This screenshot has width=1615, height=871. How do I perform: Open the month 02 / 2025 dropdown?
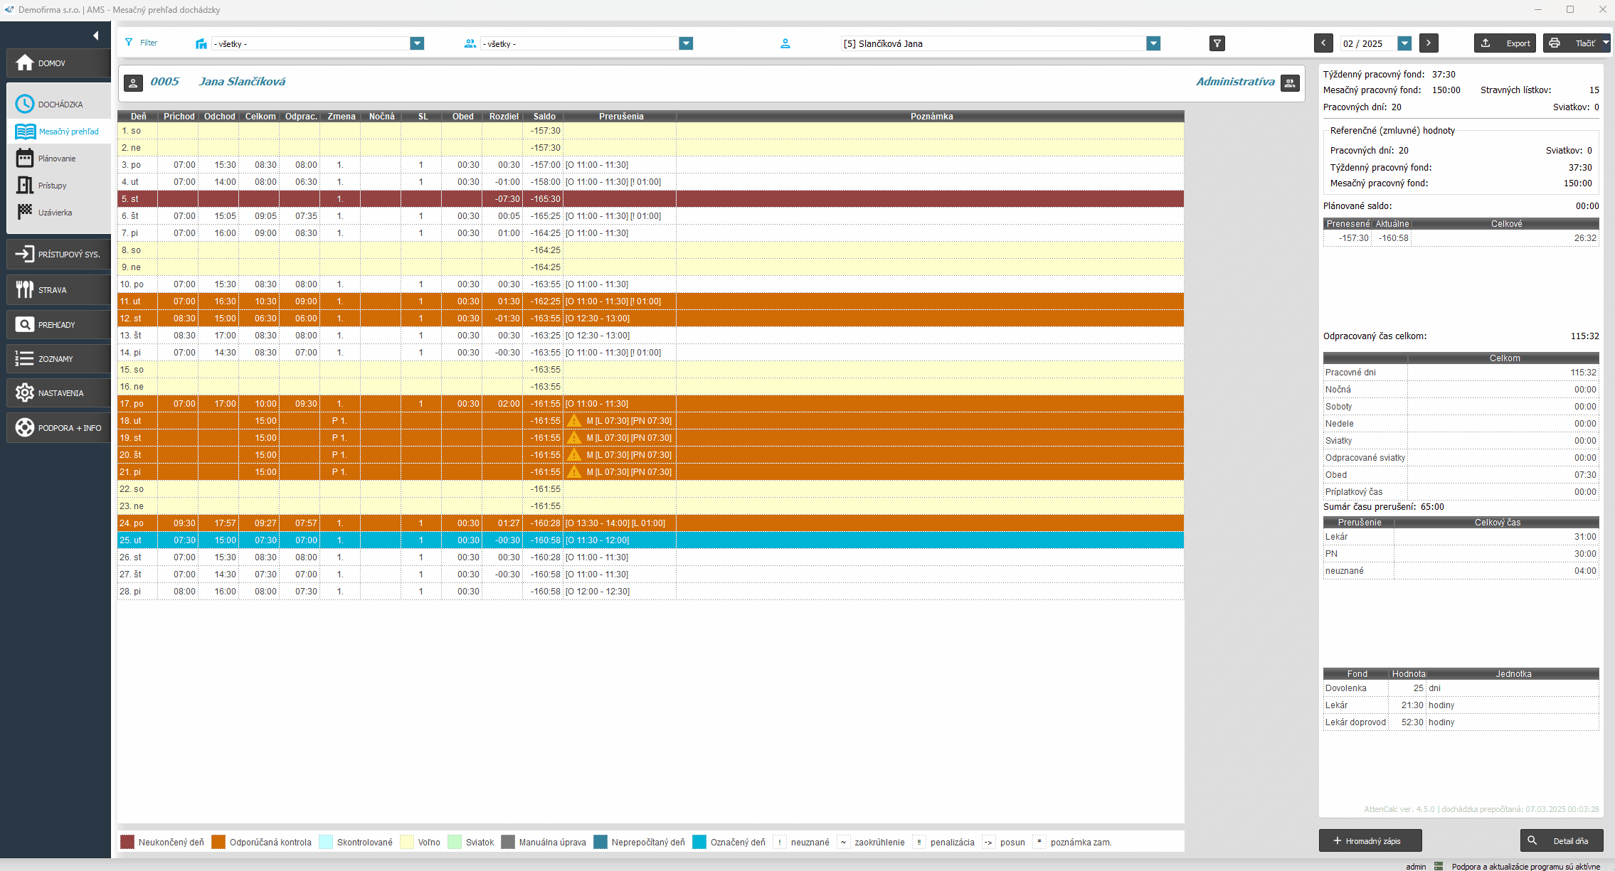1404,43
